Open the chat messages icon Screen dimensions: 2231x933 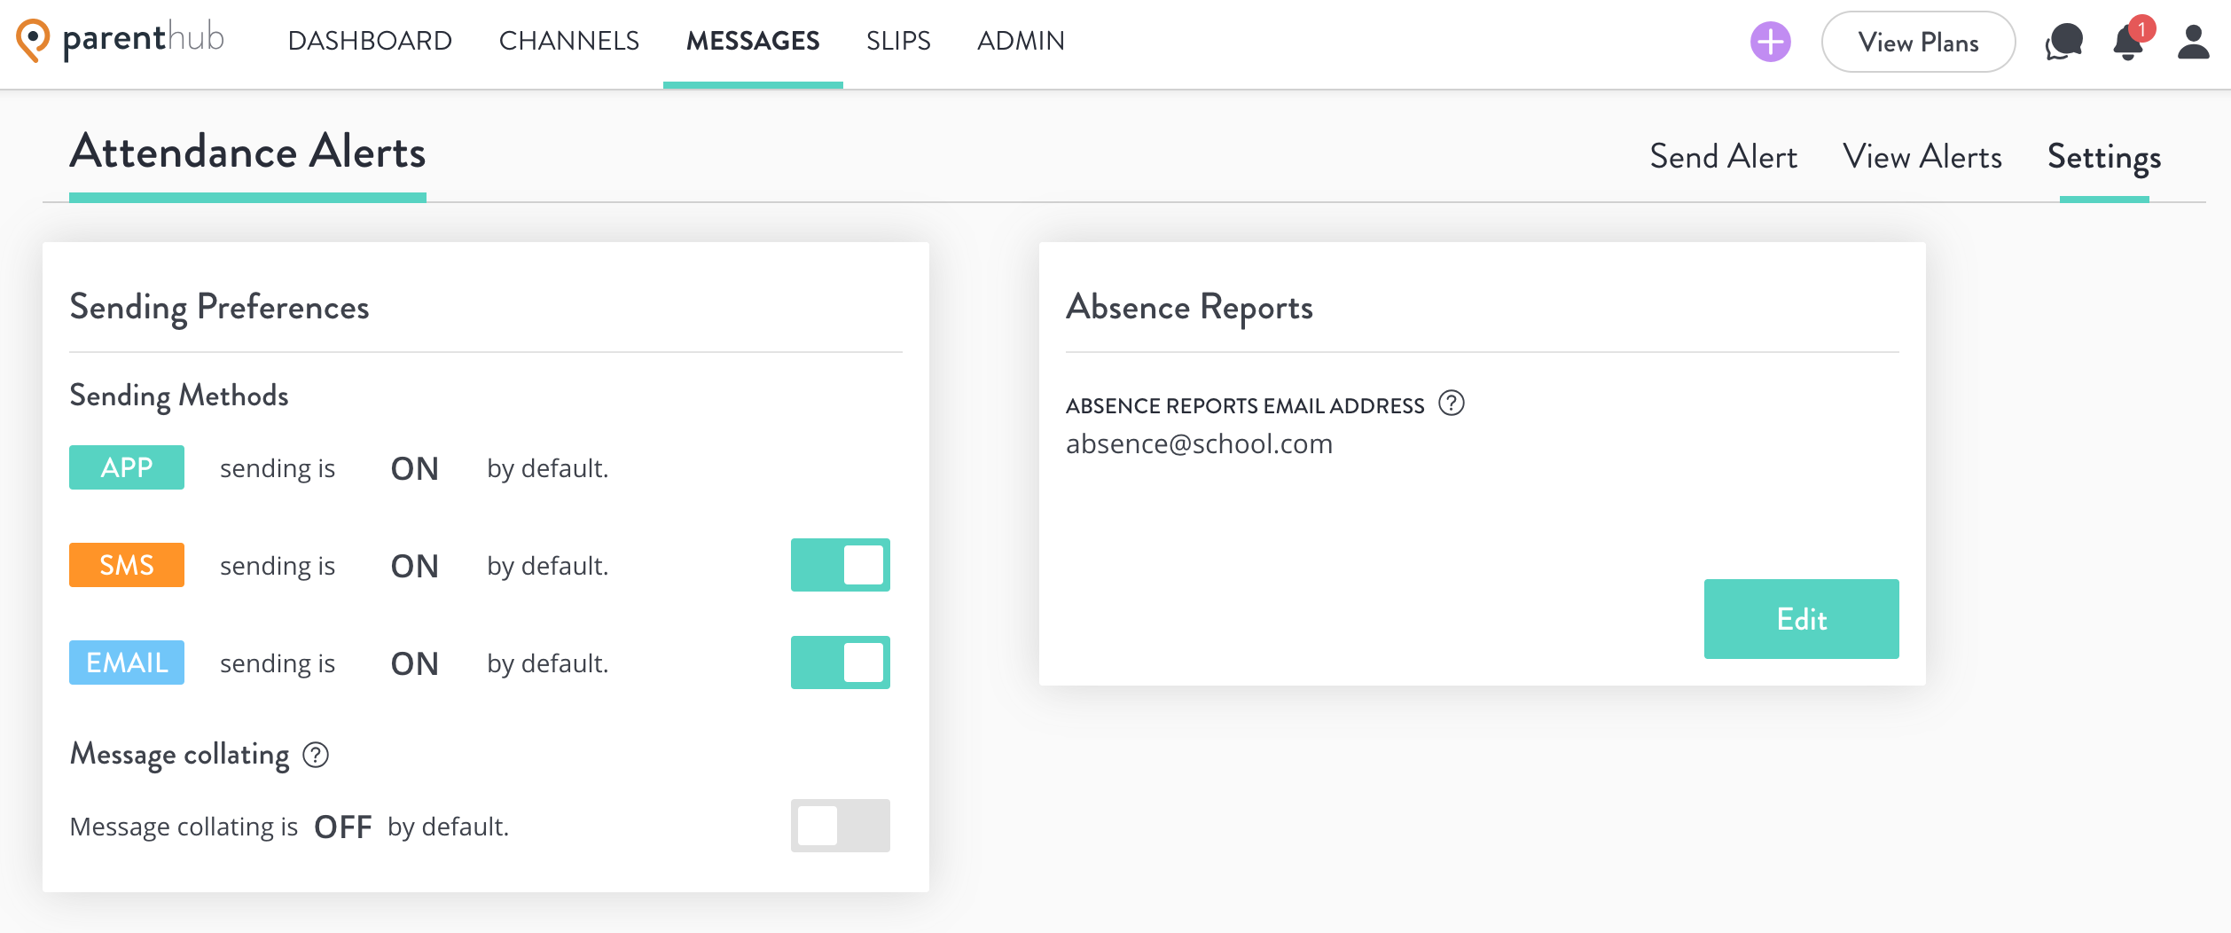(2063, 42)
